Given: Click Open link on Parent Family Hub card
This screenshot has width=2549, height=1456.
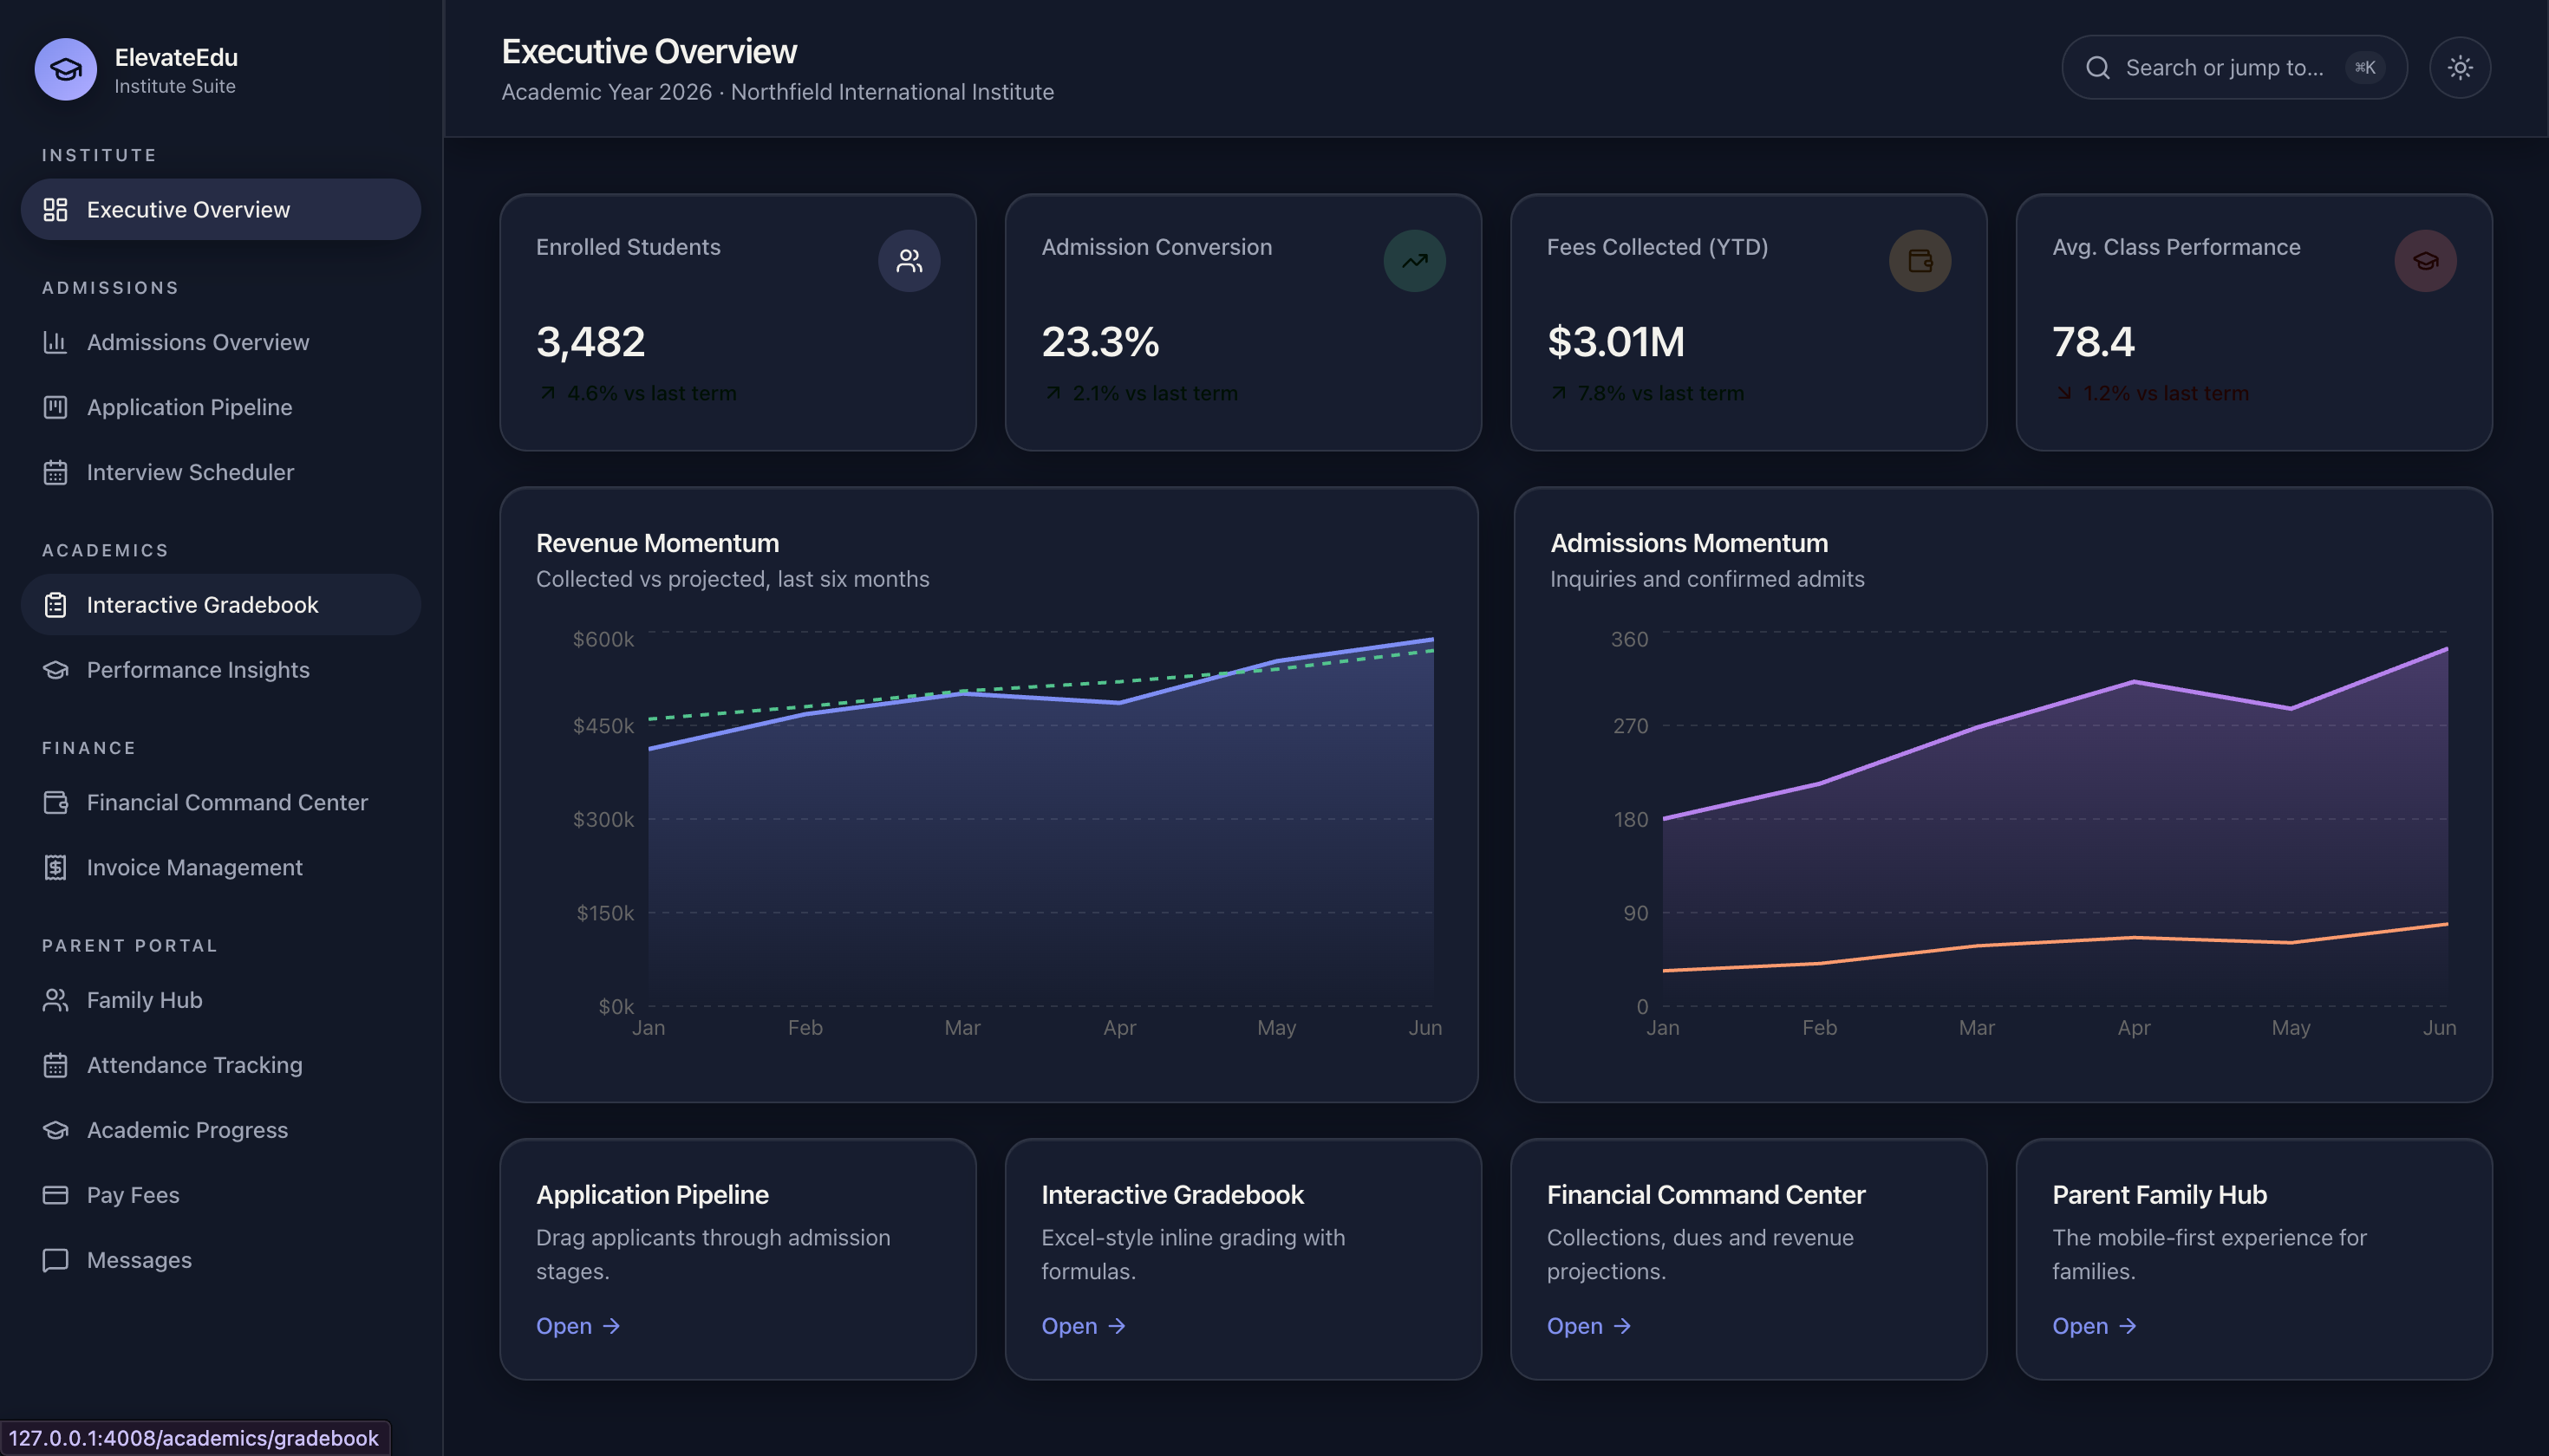Looking at the screenshot, I should pos(2094,1326).
